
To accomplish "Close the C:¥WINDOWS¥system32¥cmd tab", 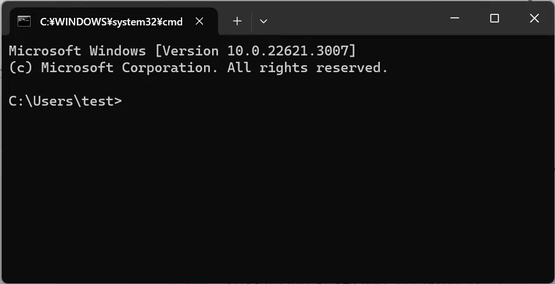I will (199, 21).
